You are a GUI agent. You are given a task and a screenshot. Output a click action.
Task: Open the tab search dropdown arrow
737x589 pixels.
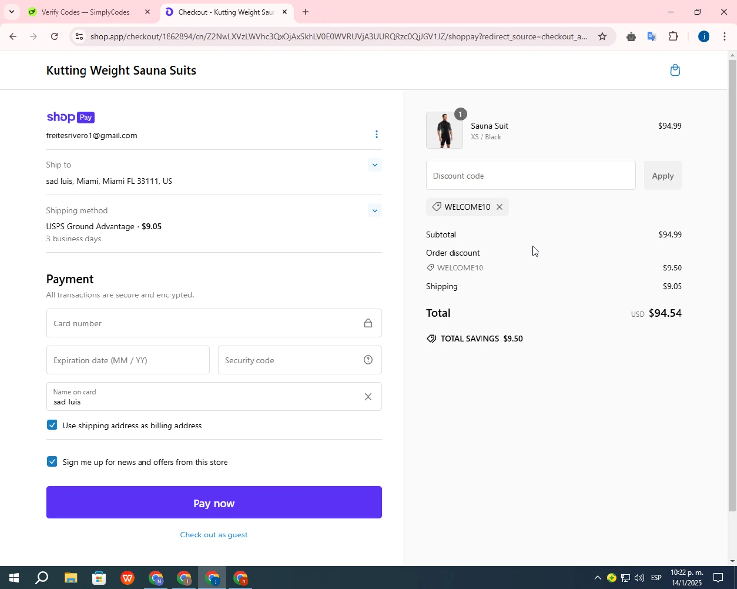coord(11,12)
